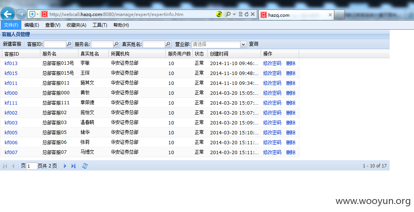Go to the next page of results

click(65, 166)
